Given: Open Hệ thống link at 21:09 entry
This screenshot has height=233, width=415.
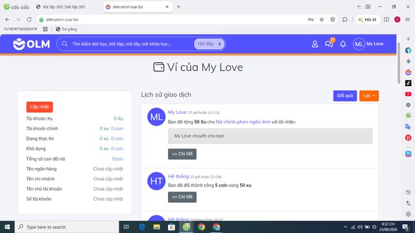Looking at the screenshot, I should coord(178,177).
